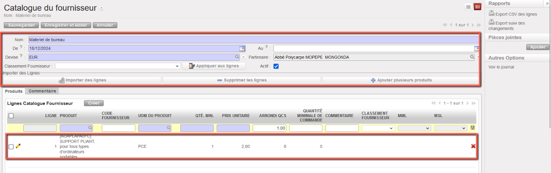The width and height of the screenshot is (551, 173).
Task: Open the Classement Fournisseur dropdown
Action: coord(118,66)
